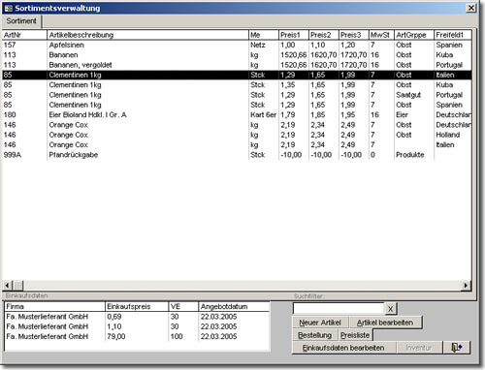The height and width of the screenshot is (370, 485).
Task: Select supplier row with Einkaufspreis 1,10
Action: click(x=137, y=326)
